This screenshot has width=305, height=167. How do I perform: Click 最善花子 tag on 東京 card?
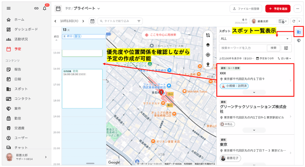click(230, 158)
